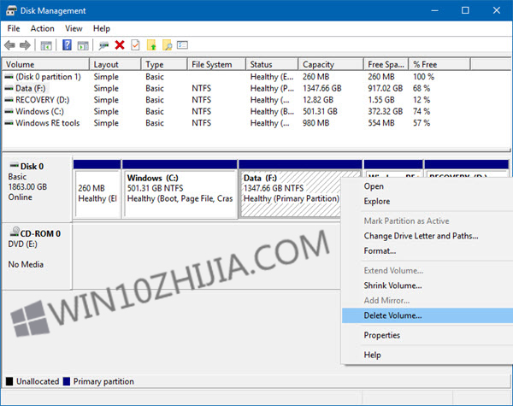Click the 554 MB free space cell

point(381,123)
